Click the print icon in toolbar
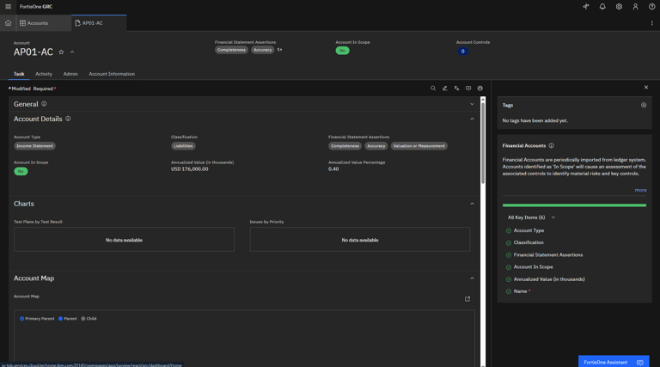660x367 pixels. [480, 89]
